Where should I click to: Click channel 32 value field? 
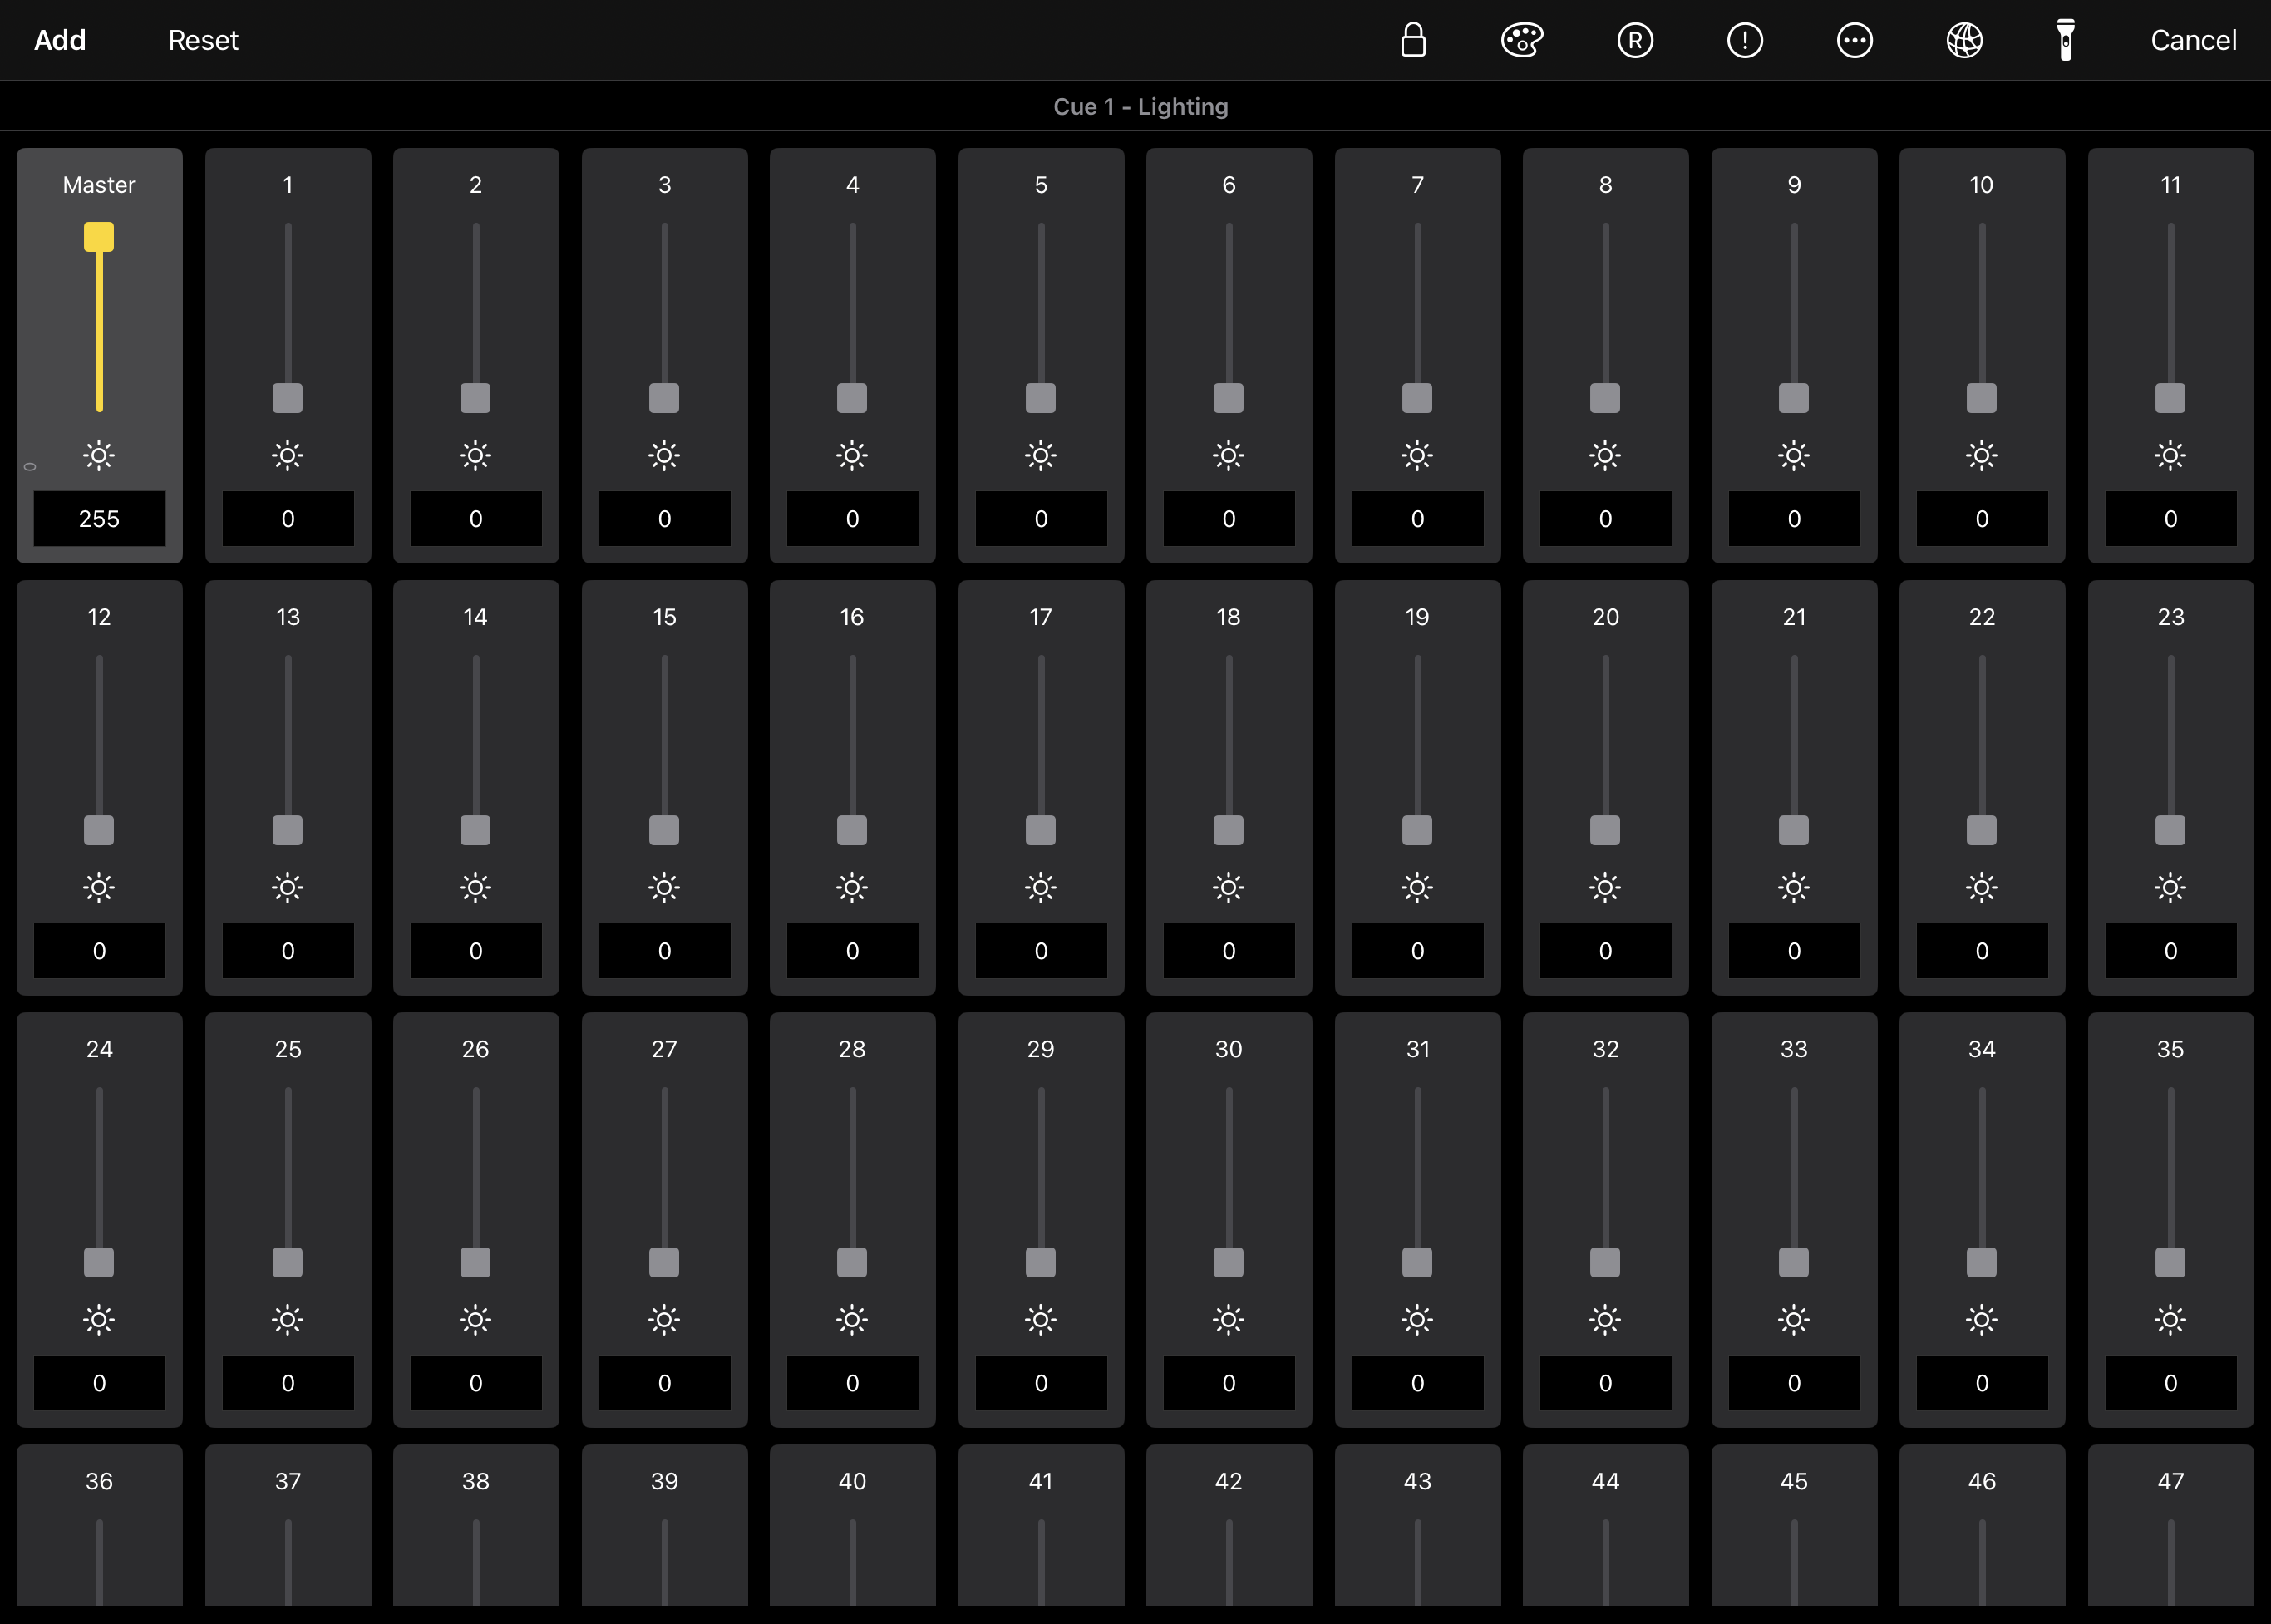pyautogui.click(x=1605, y=1382)
